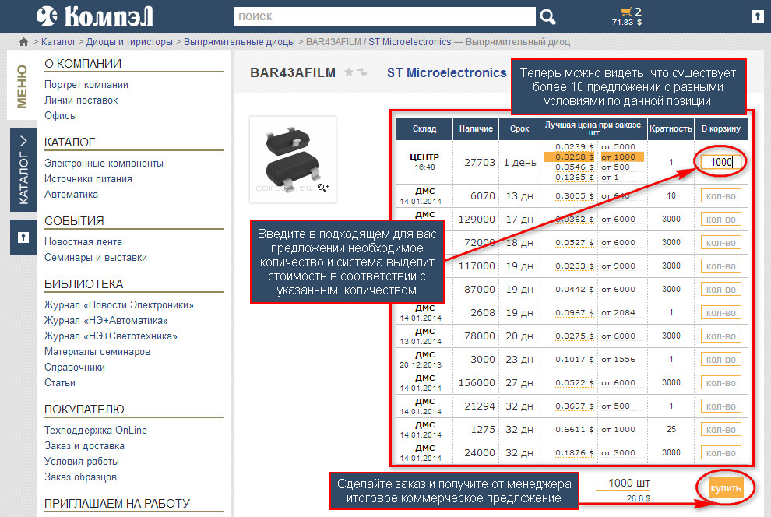Open the shopping cart icon

[625, 12]
